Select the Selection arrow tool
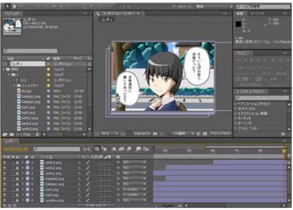This screenshot has width=293, height=210. pos(7,7)
